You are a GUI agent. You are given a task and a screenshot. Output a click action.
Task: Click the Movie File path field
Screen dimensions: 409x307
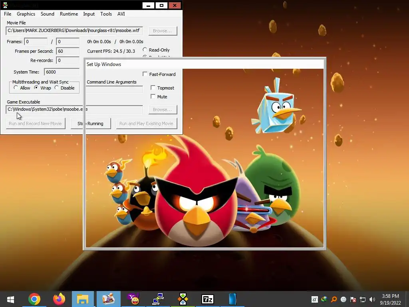74,30
